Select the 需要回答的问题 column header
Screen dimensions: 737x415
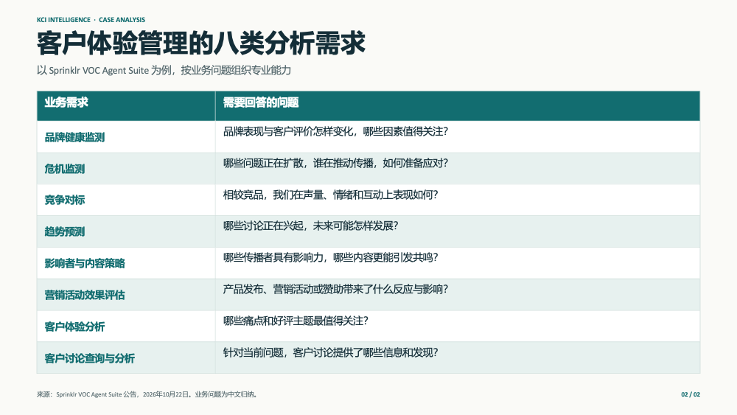coord(261,102)
